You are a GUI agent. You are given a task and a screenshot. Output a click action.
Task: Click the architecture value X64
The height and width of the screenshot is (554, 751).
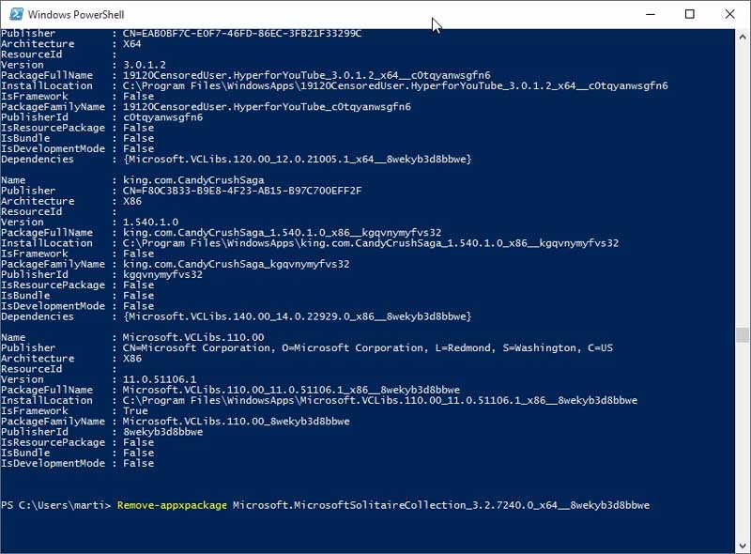[x=132, y=44]
